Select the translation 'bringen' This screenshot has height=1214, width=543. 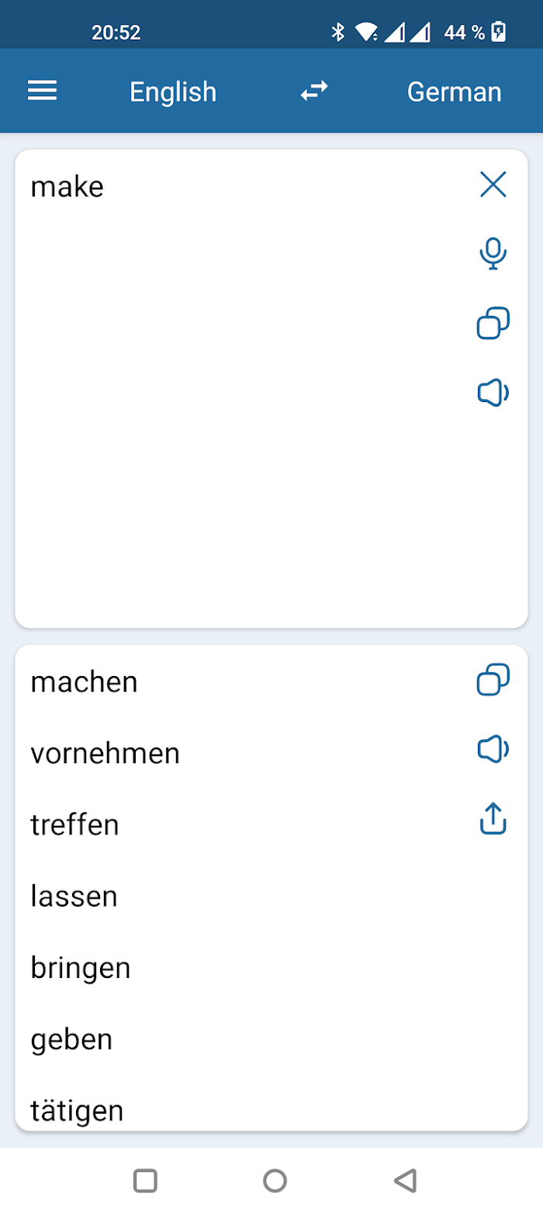(80, 969)
